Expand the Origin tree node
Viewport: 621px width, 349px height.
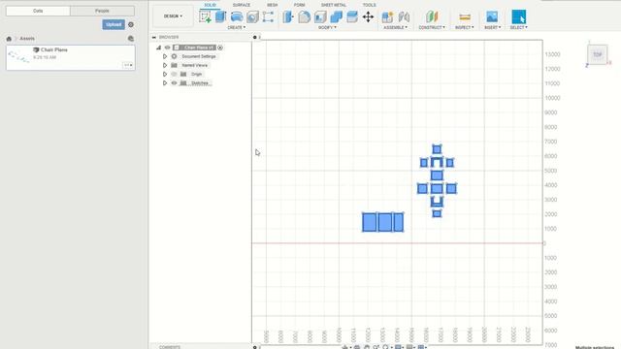[x=165, y=74]
